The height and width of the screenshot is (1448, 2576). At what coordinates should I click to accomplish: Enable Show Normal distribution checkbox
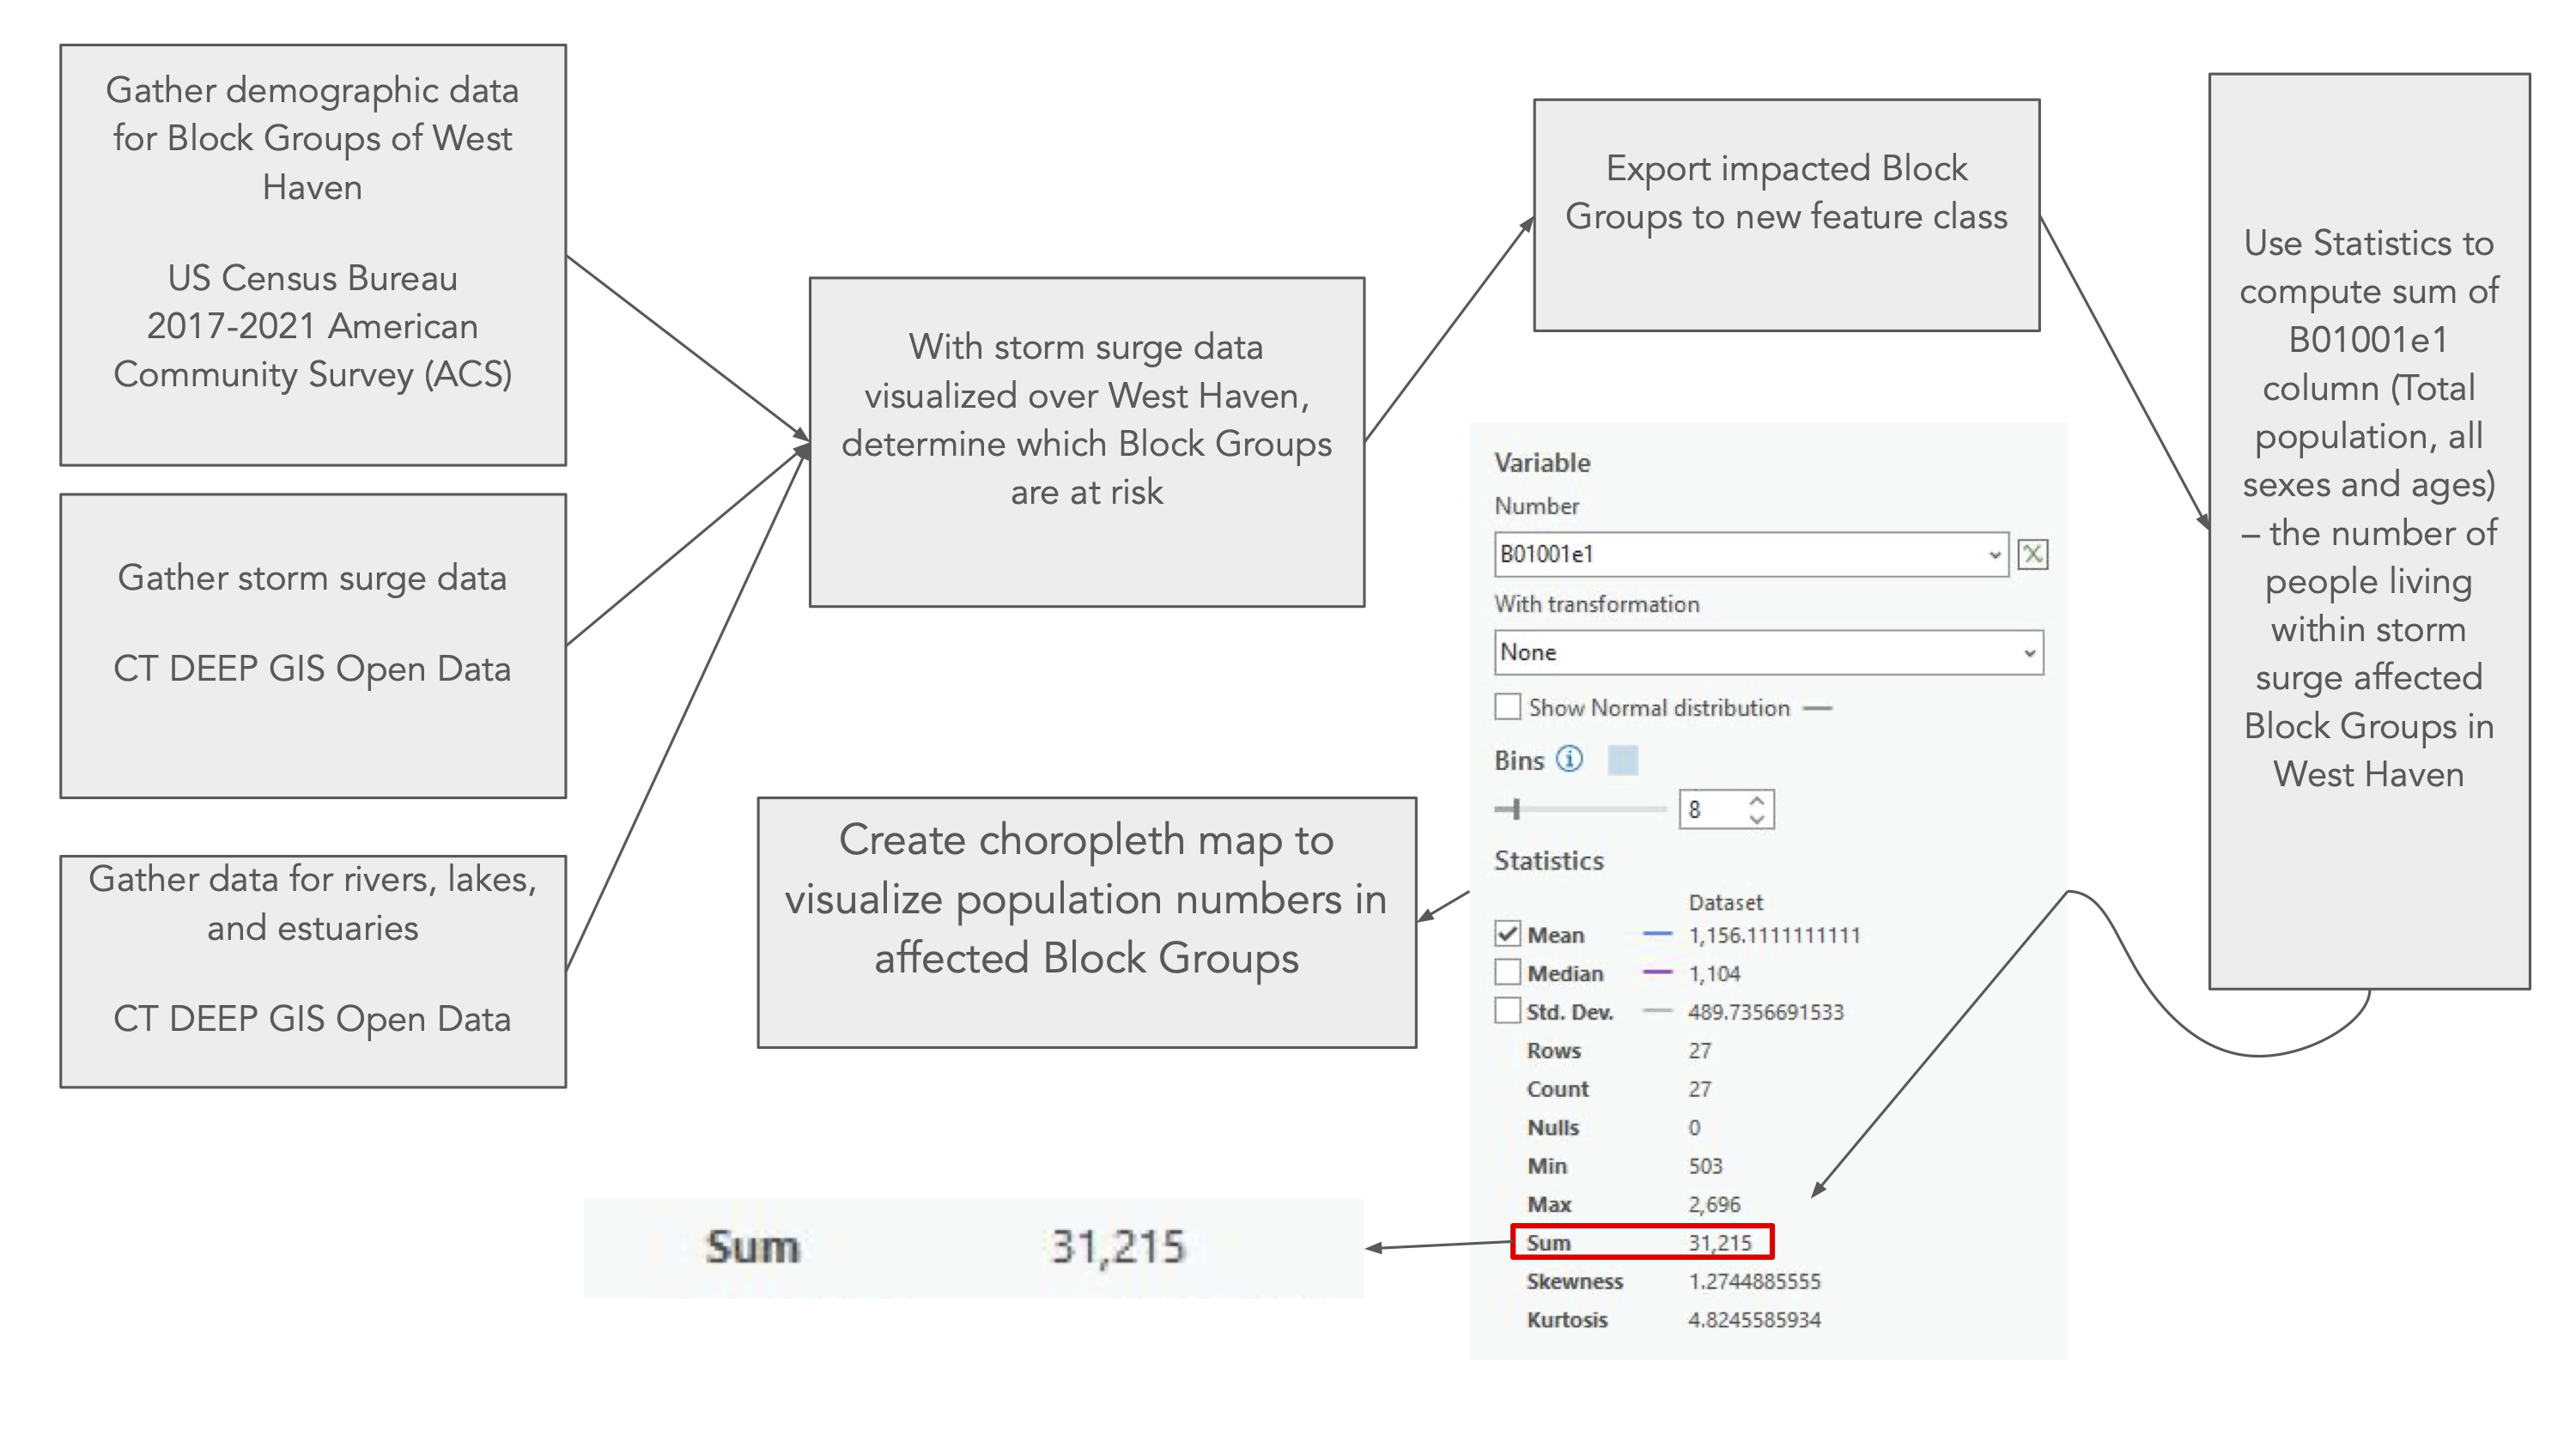(x=1507, y=707)
